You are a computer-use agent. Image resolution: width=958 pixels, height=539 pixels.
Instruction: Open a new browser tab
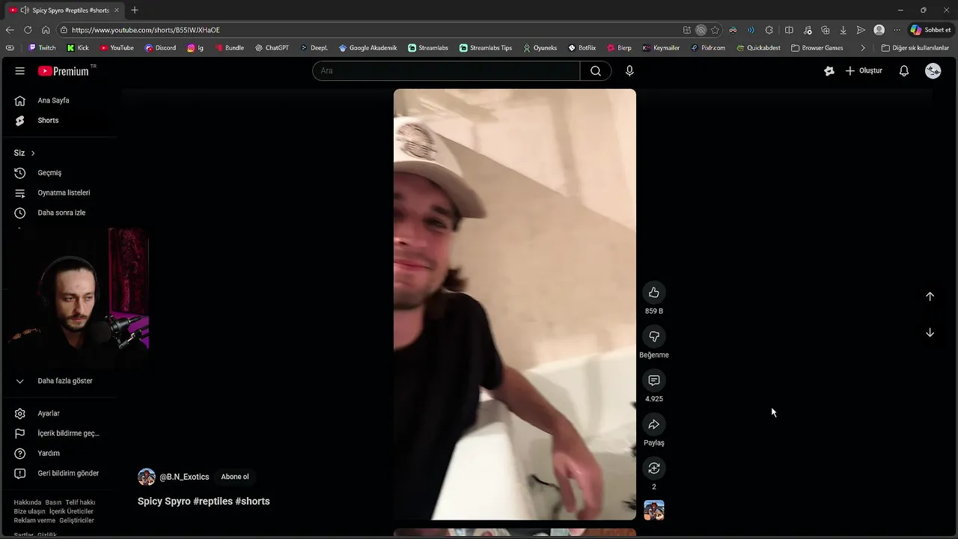135,10
